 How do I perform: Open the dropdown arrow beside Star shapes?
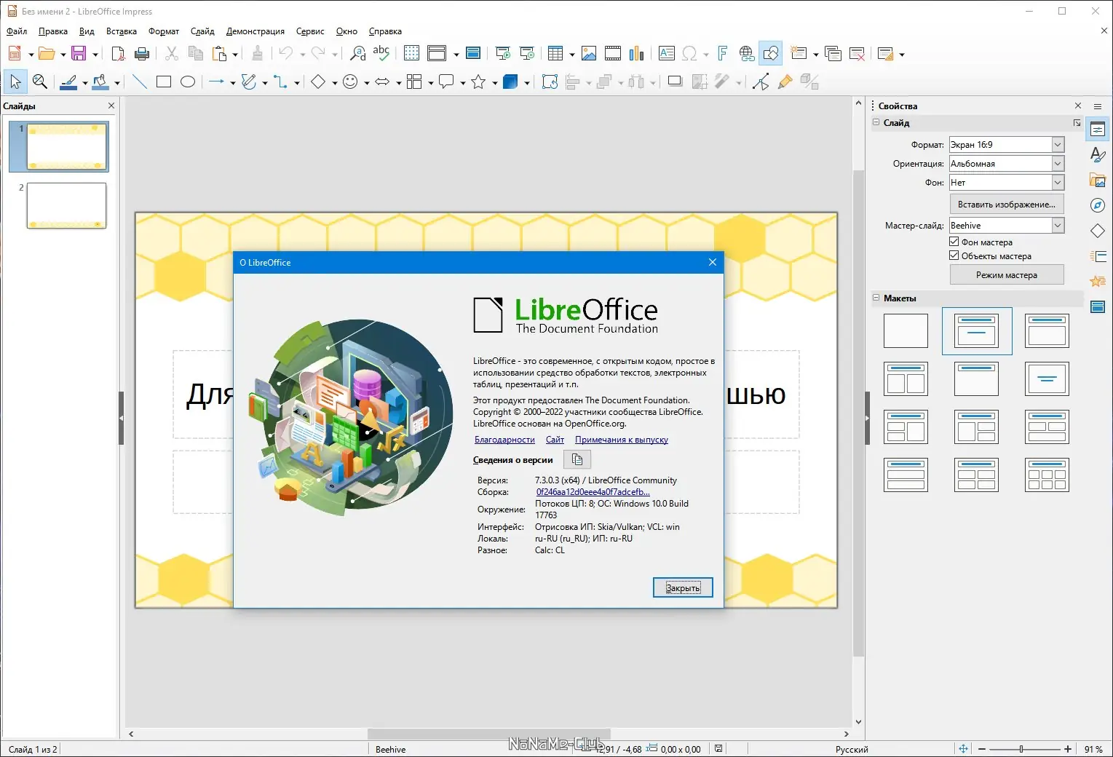click(x=494, y=82)
